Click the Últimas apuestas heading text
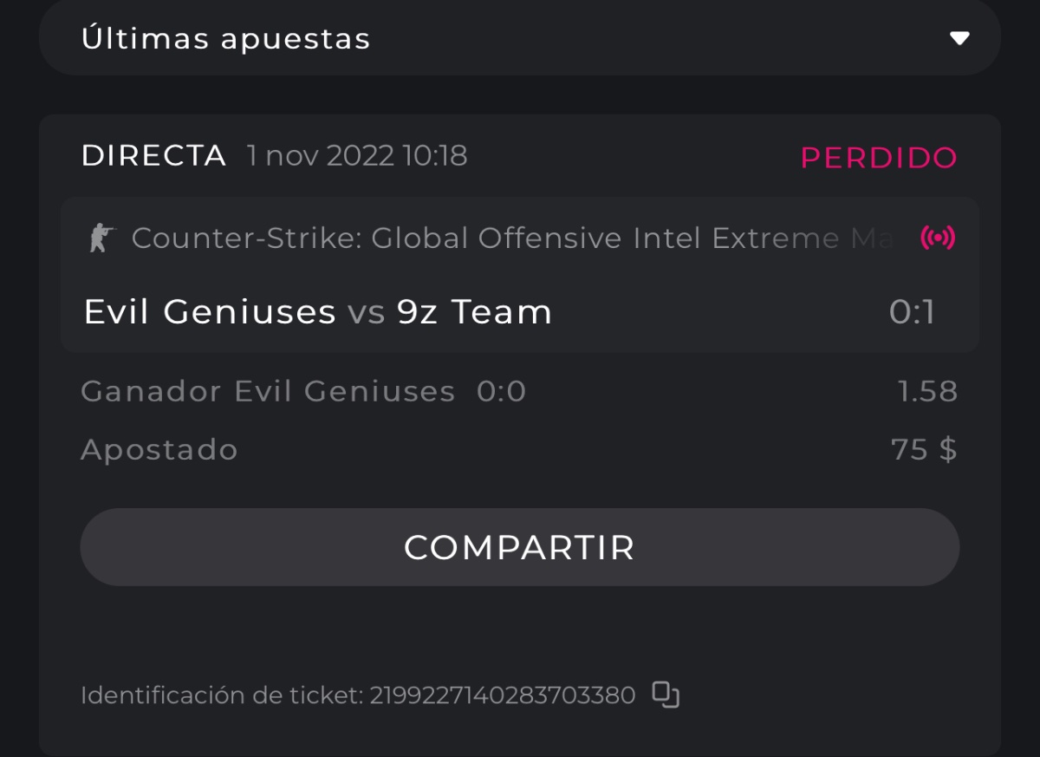 click(225, 38)
